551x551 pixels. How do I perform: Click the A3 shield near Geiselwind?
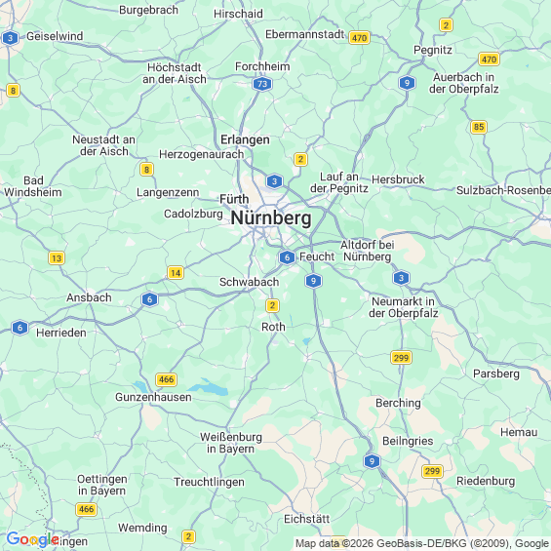coord(10,38)
